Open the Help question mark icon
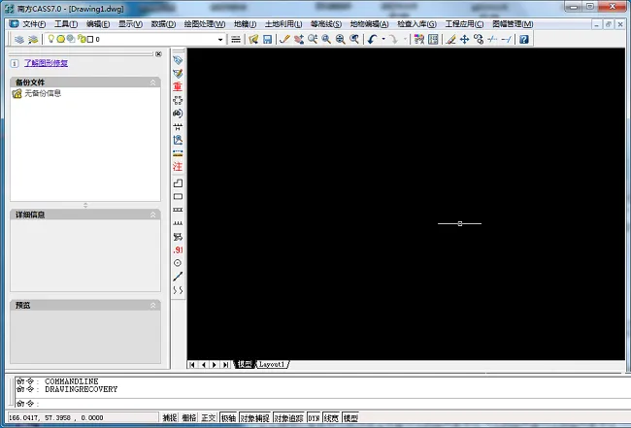Screen dimensions: 631x428 tap(523, 39)
